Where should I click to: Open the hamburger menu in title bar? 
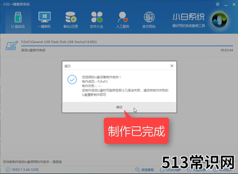[x=218, y=4]
